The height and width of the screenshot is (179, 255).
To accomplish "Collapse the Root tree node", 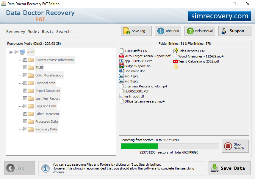I will pyautogui.click(x=11, y=52).
